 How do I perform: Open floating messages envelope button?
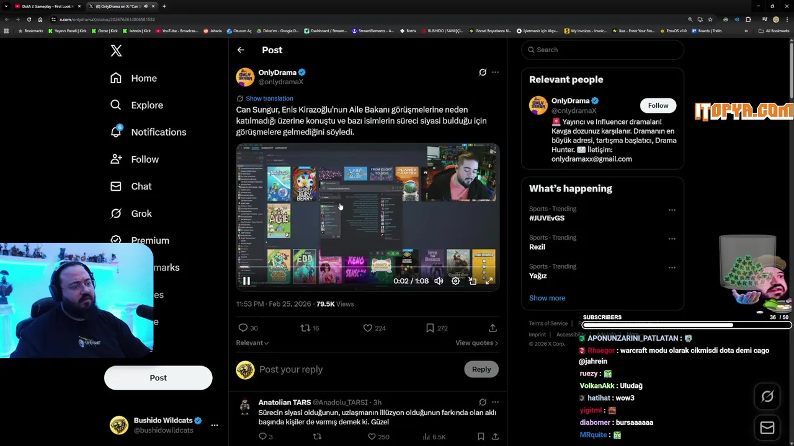tap(767, 428)
